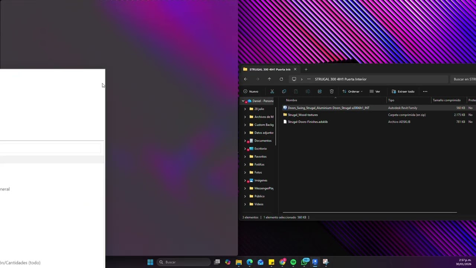Open the toolbar three-dots more options
This screenshot has width=476, height=268.
[425, 91]
